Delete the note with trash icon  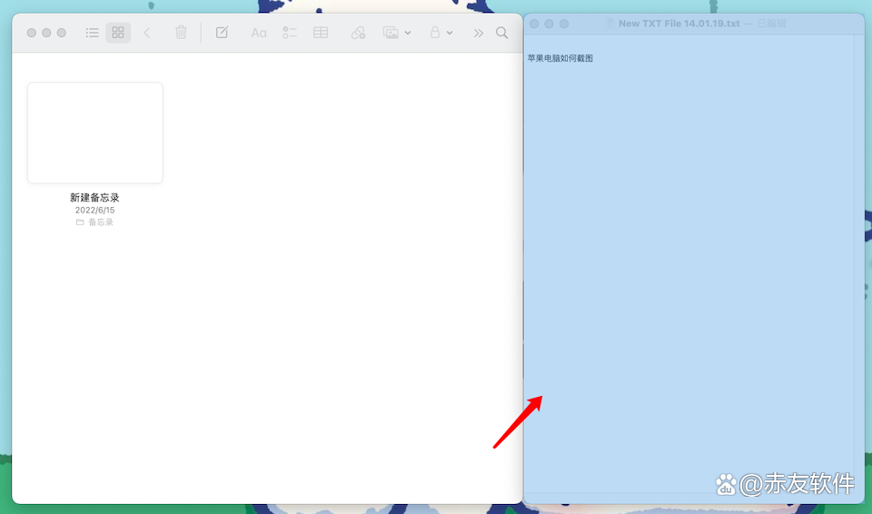click(x=181, y=33)
